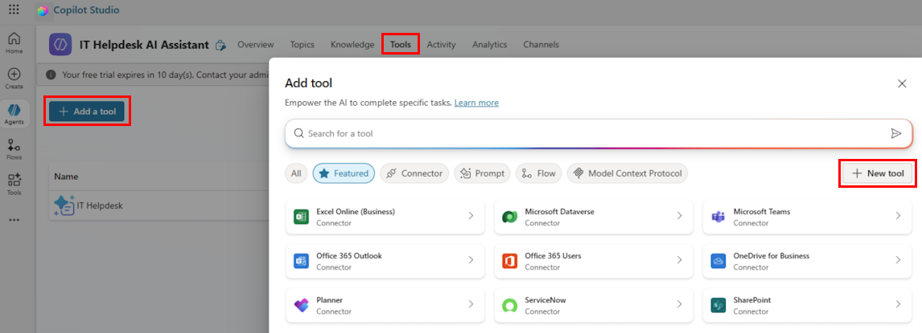The image size is (922, 333).
Task: Open Tools in the left sidebar
Action: tap(14, 185)
